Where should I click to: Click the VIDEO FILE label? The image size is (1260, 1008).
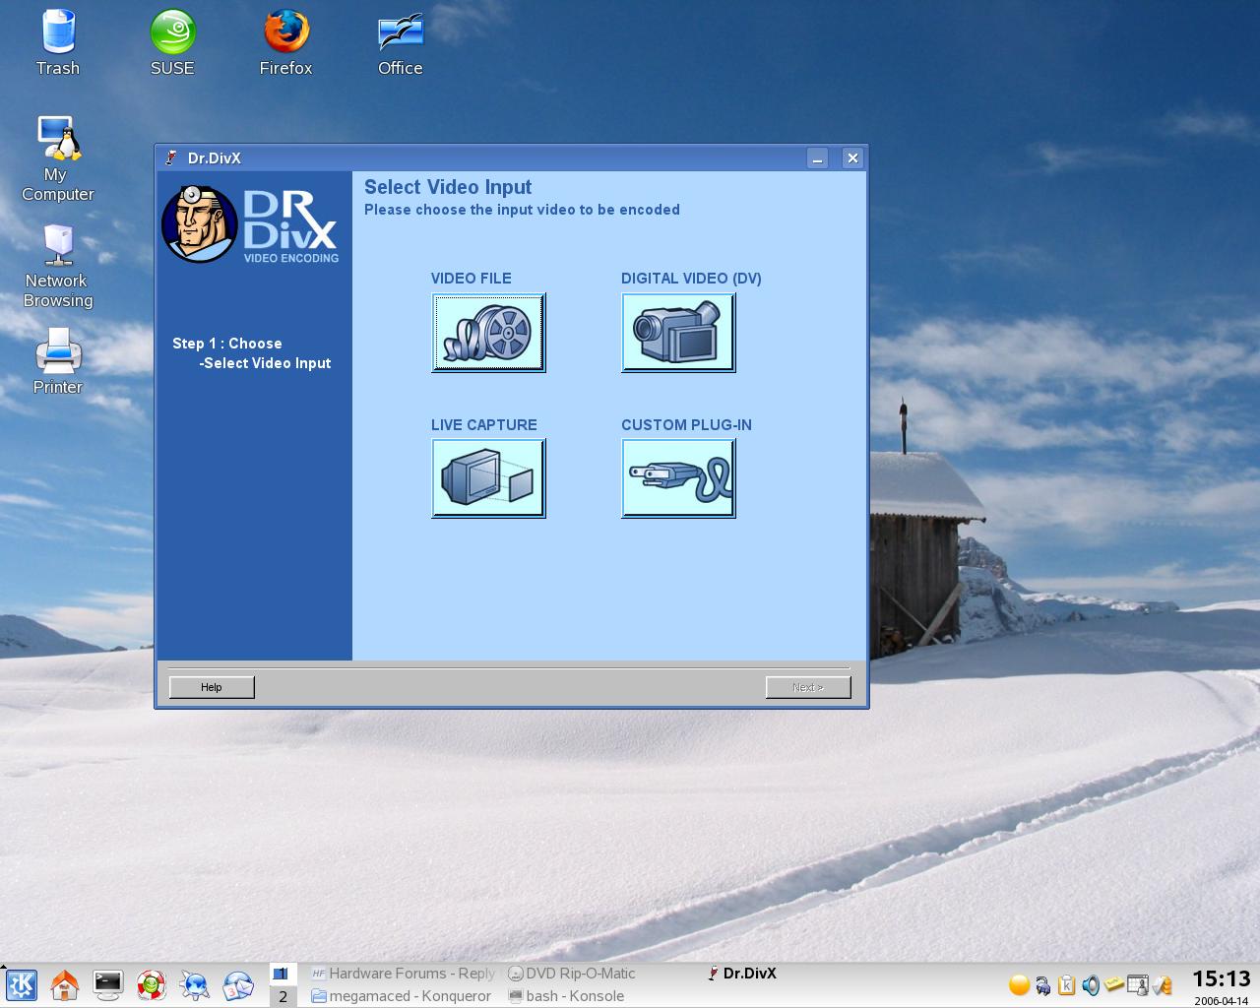[x=472, y=279]
